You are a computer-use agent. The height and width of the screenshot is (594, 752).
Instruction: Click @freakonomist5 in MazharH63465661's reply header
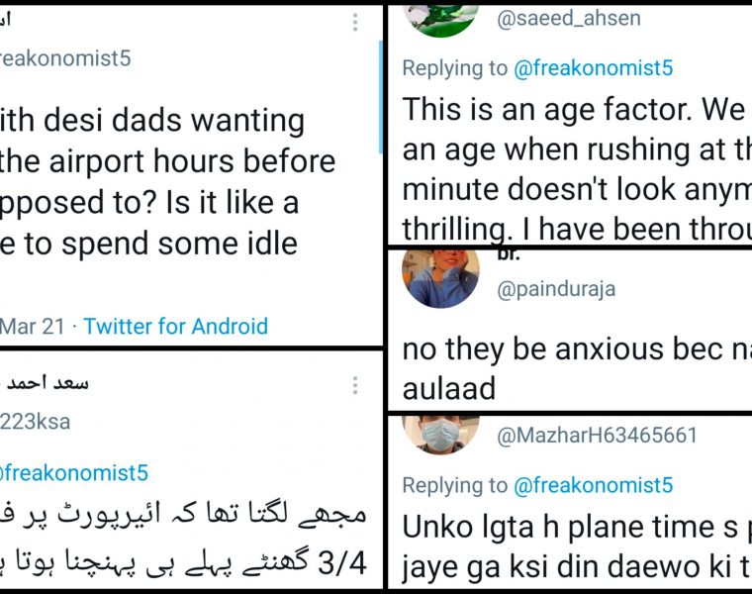point(593,485)
